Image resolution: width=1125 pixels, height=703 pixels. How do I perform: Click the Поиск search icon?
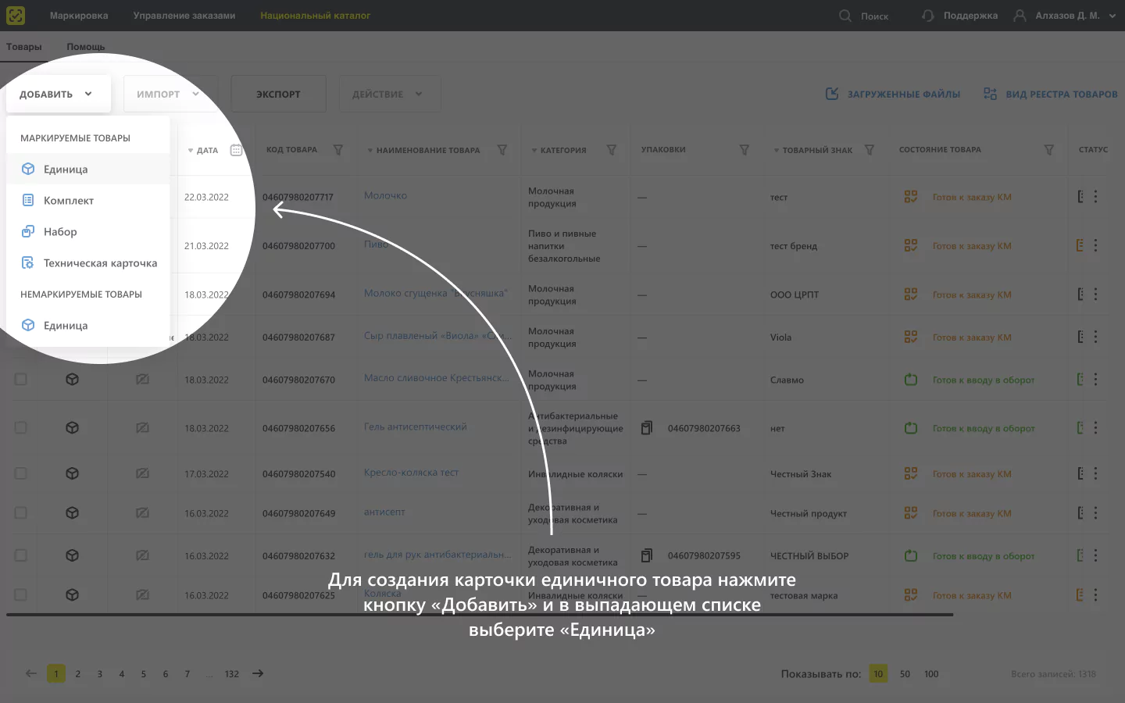click(x=845, y=16)
